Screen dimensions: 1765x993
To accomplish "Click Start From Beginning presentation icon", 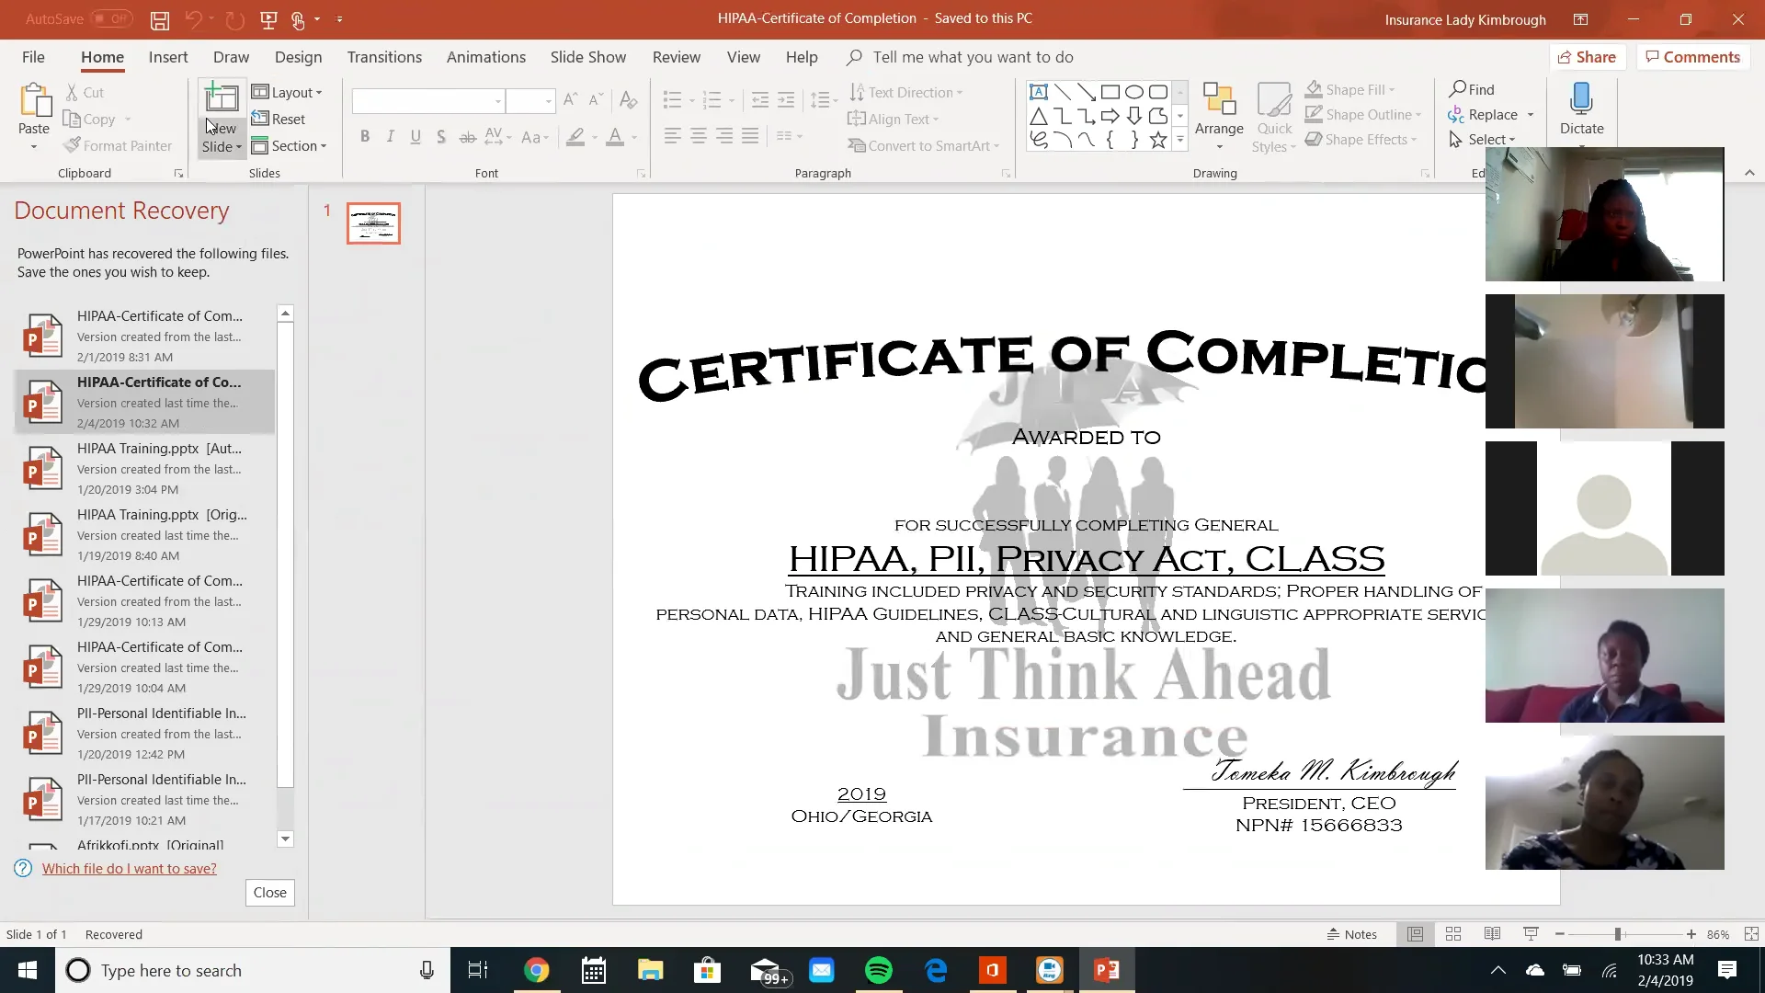I will pyautogui.click(x=268, y=19).
